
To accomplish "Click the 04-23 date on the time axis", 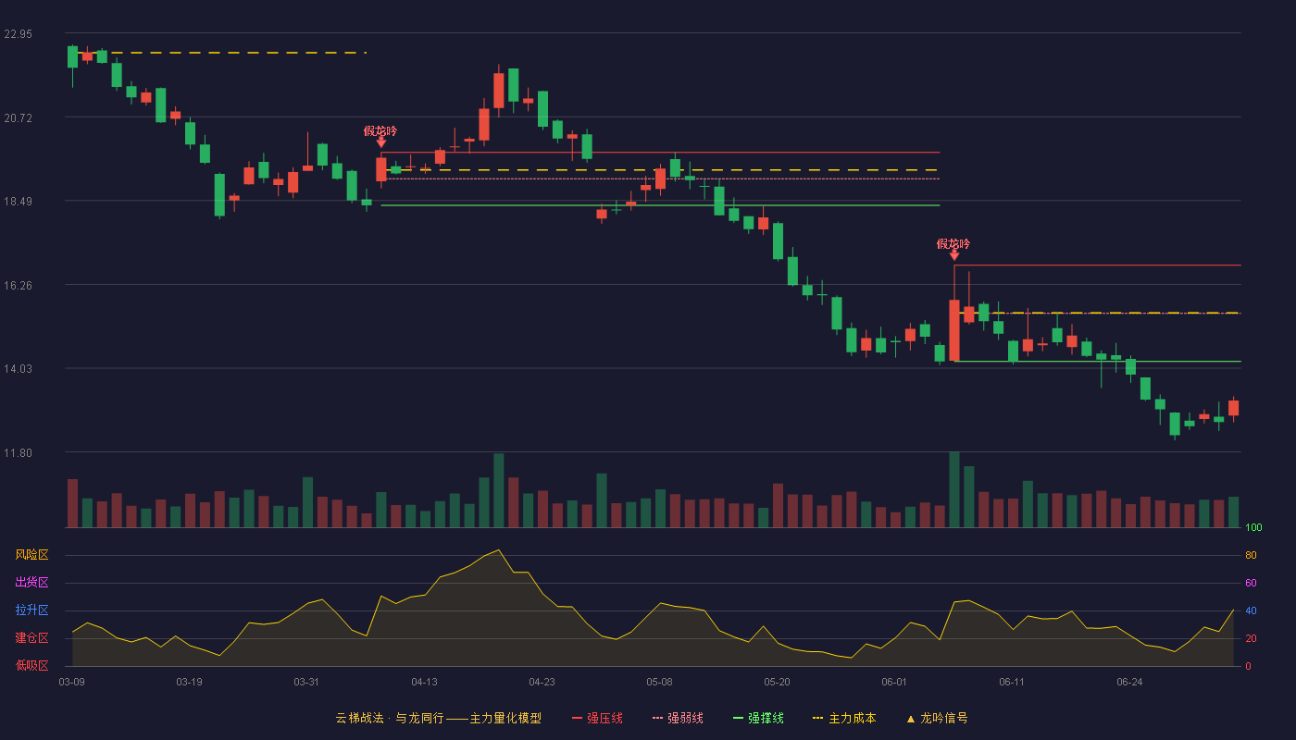I will (542, 682).
